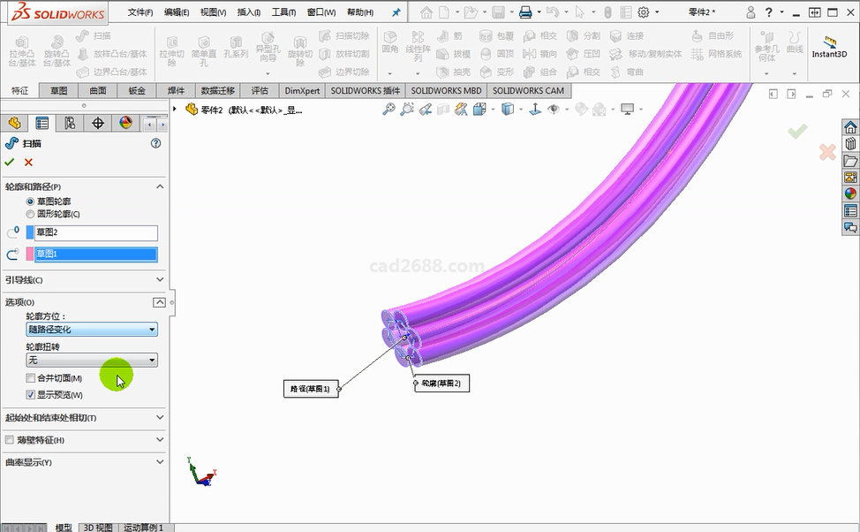860x532 pixels.
Task: Open the 轮廓扭转 dropdown
Action: (92, 361)
